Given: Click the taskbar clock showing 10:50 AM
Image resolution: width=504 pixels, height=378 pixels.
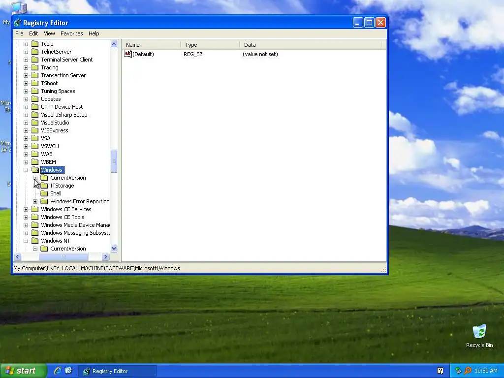Looking at the screenshot, I should coord(486,371).
